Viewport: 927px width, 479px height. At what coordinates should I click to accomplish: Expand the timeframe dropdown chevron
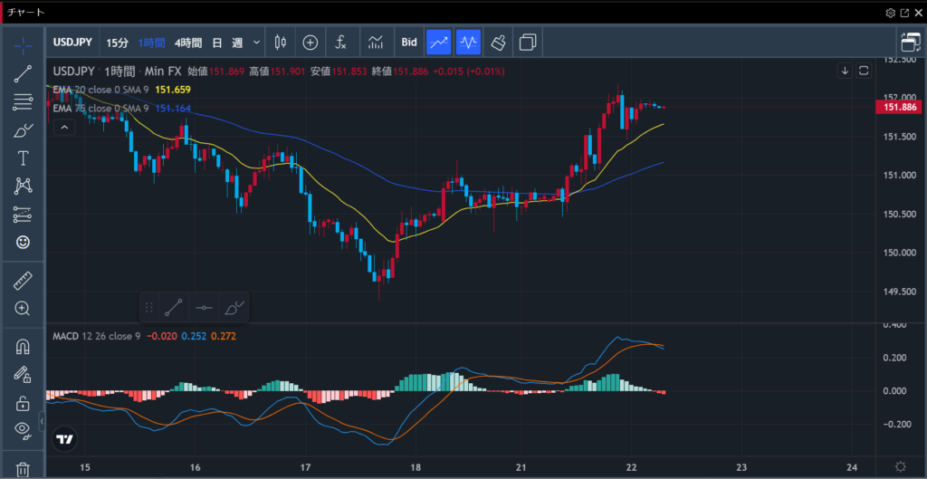pos(257,43)
